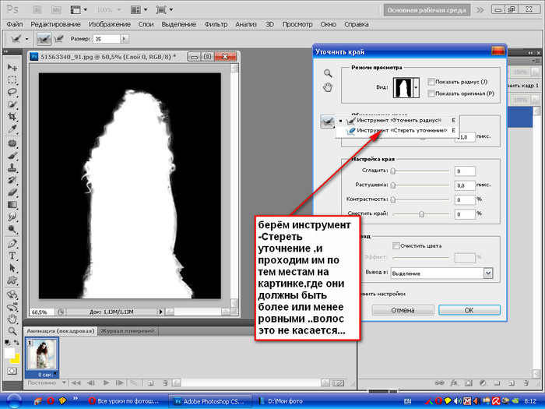Select the Pen tool
Screen dimensions: 545x409
click(12, 243)
